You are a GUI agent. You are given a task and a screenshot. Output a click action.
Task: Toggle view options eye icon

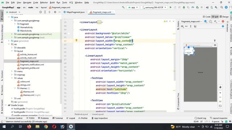tap(182, 26)
